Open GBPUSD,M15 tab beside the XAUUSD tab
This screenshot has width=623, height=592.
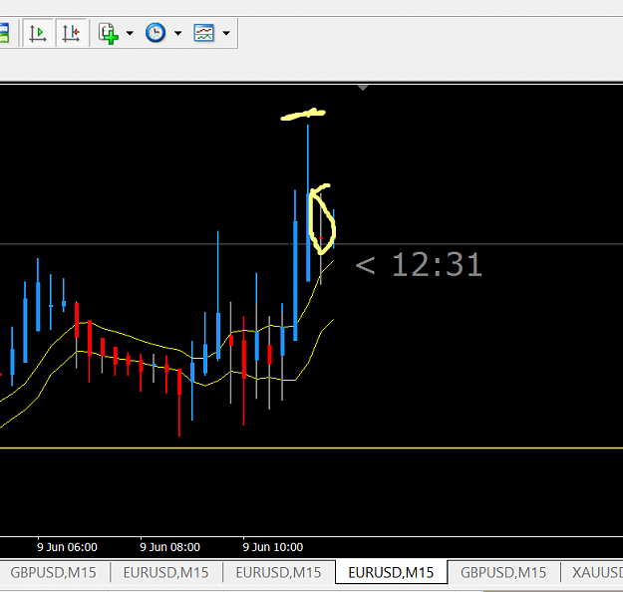(x=503, y=572)
